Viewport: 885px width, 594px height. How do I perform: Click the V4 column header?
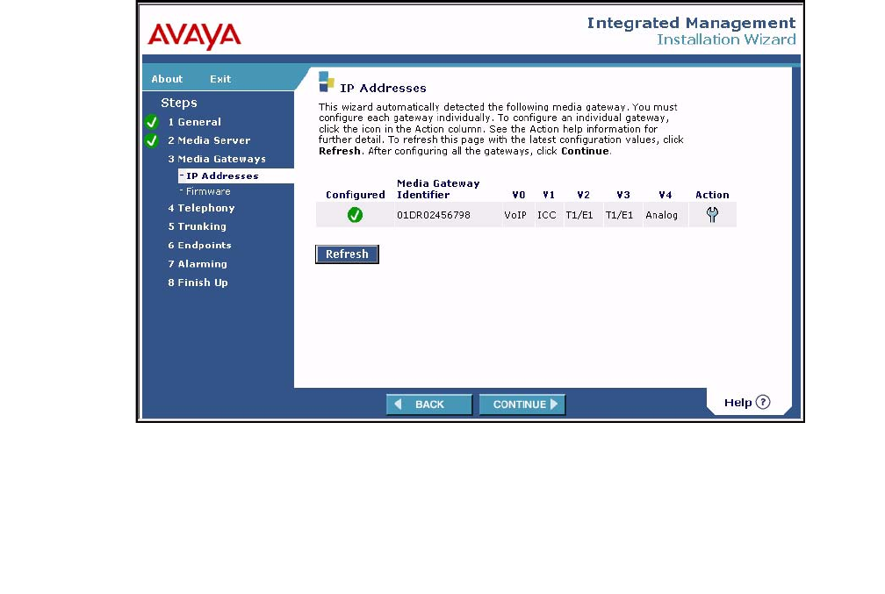tap(666, 195)
